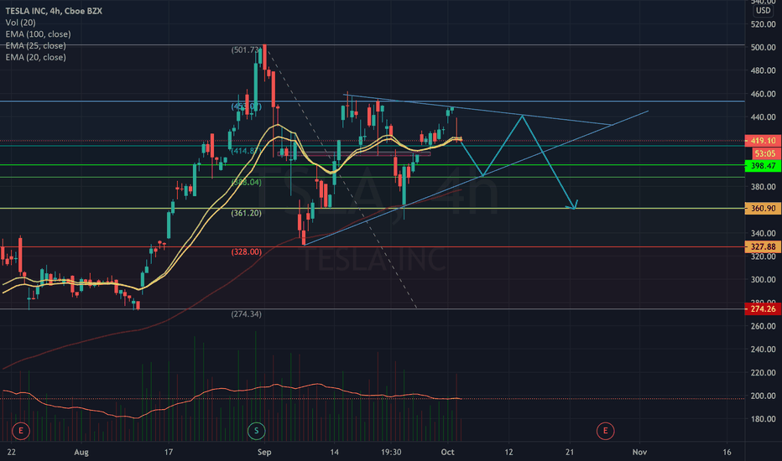Click the 327.88 price axis label
Screen dimensions: 782x461
(x=763, y=246)
